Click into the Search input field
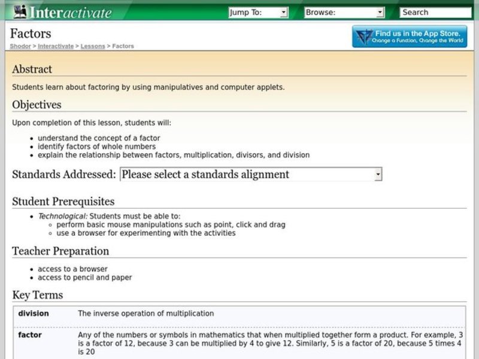 click(x=436, y=12)
